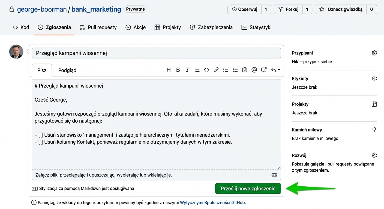Submit with Prześlij nowe zgłoszenie button

click(x=248, y=188)
